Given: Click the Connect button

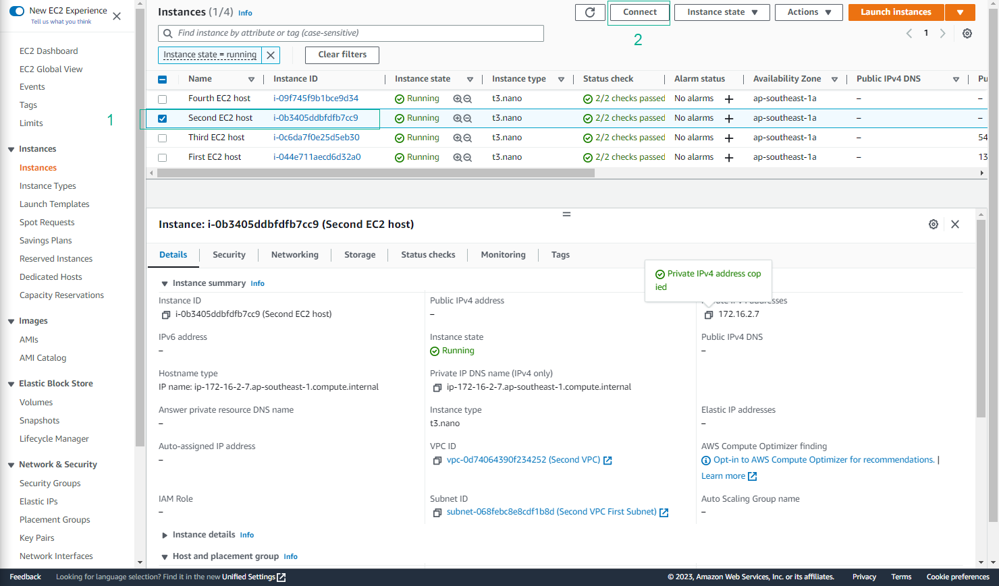Looking at the screenshot, I should pyautogui.click(x=639, y=12).
